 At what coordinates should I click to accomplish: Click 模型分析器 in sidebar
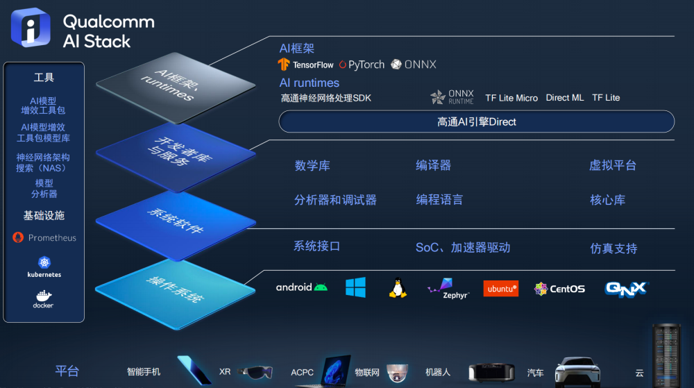44,189
